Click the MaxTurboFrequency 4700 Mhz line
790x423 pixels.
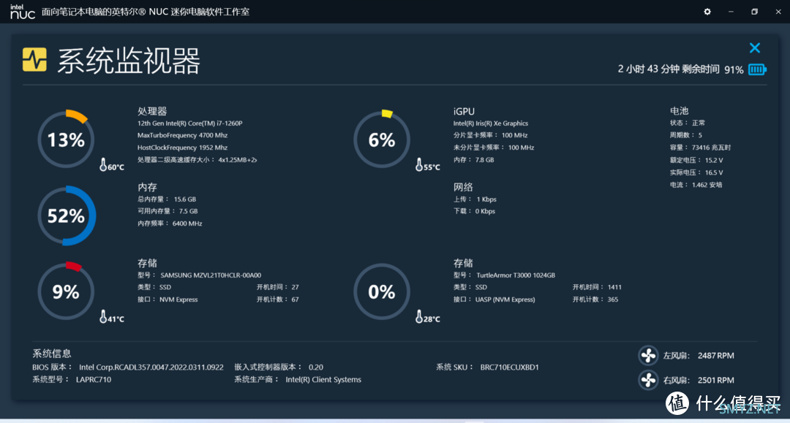182,135
